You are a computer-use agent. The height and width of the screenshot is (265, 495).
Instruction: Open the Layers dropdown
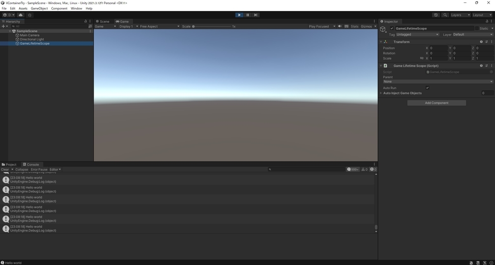(460, 15)
